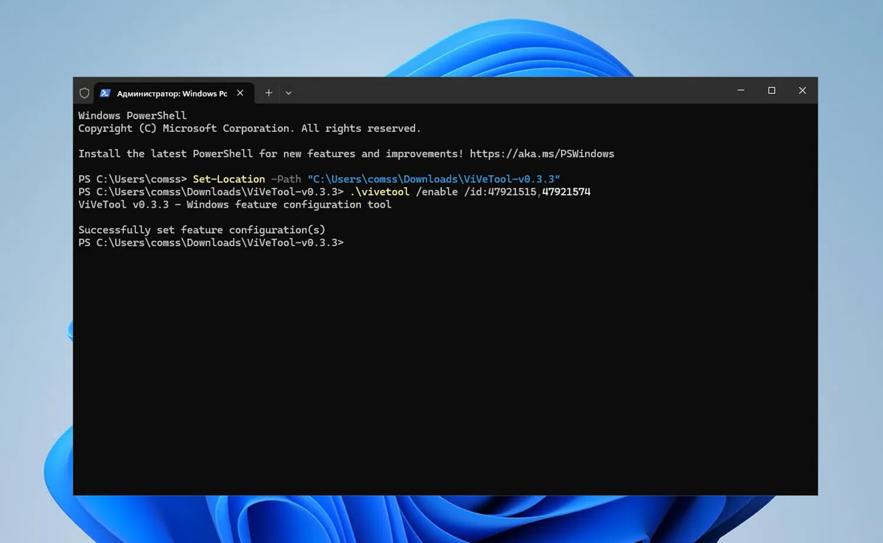
Task: Click the 'Windows PowerShell' header line
Action: tap(132, 115)
